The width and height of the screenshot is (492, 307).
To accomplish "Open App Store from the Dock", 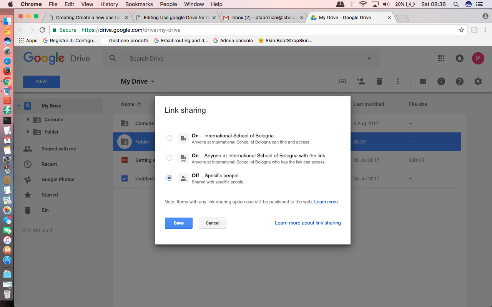I will (x=7, y=260).
